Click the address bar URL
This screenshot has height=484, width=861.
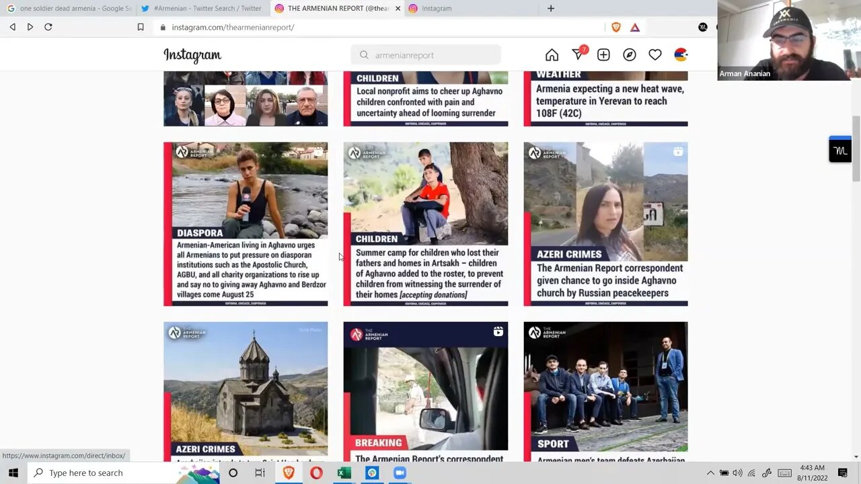233,27
